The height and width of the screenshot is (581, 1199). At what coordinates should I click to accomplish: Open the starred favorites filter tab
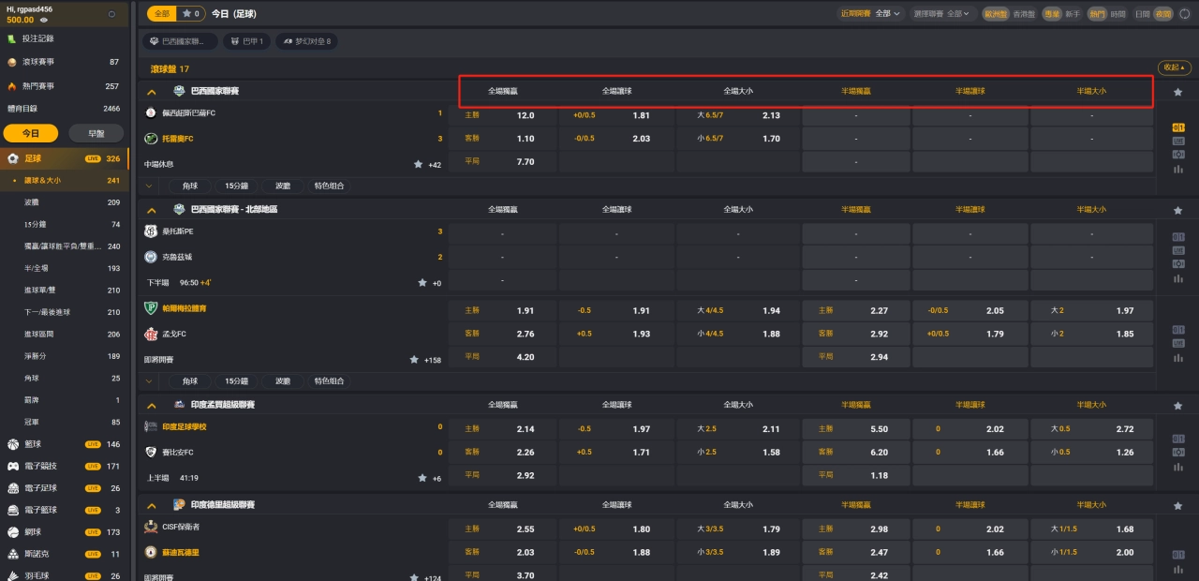(191, 14)
